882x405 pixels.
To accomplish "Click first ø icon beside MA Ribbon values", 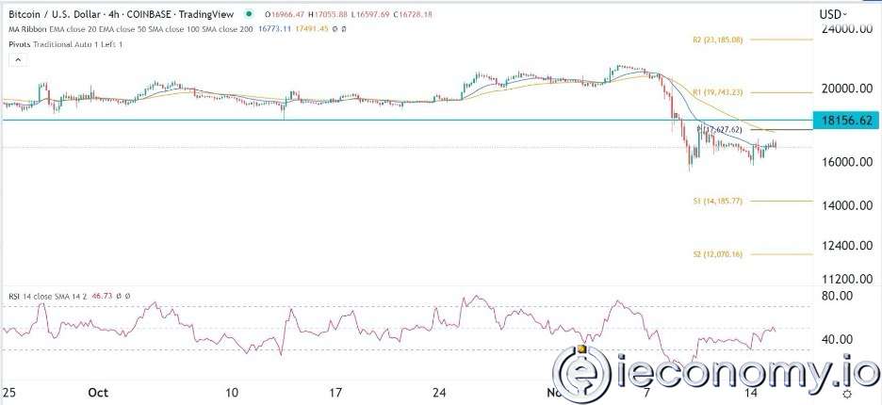I will tap(335, 28).
